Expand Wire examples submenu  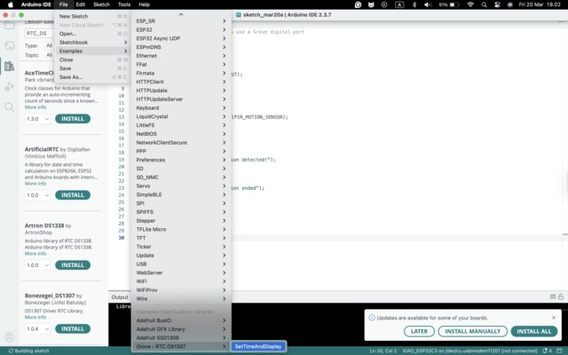pyautogui.click(x=181, y=299)
